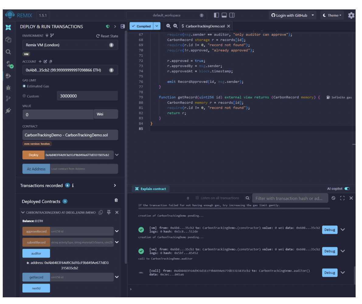Viewport: 362px width, 304px height.
Task: Click the plugin verified shield icon
Action: click(108, 26)
